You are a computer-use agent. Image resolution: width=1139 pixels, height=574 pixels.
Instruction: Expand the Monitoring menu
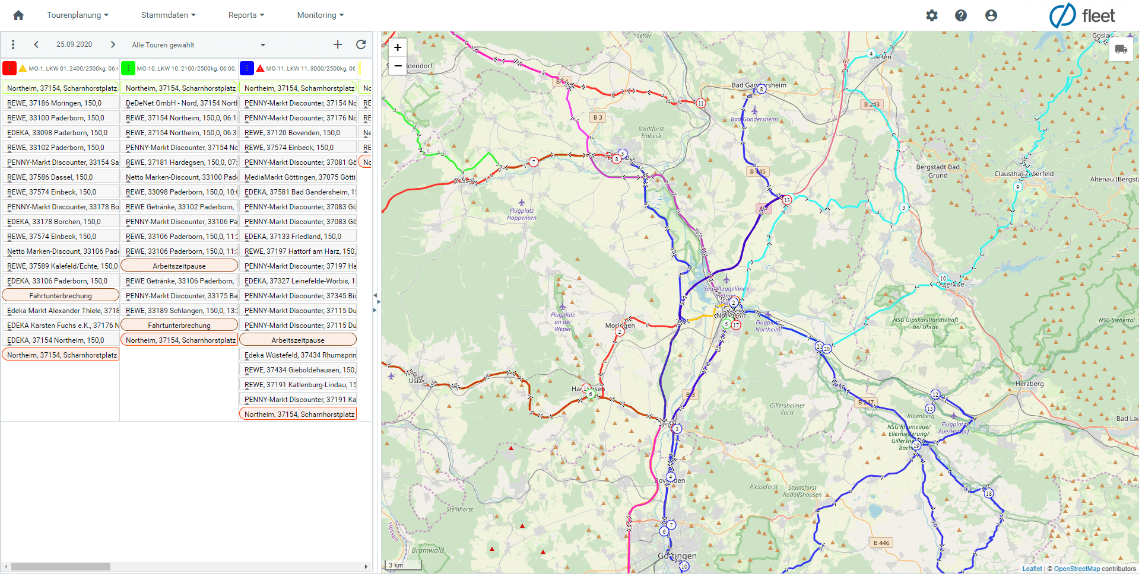click(x=320, y=15)
